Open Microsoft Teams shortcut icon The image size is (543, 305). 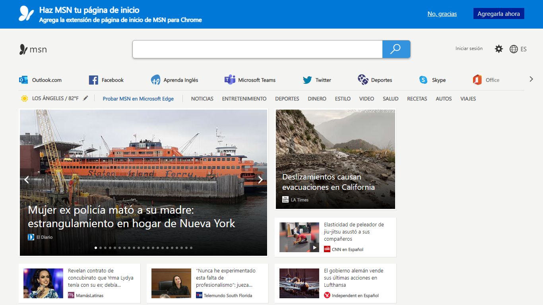[230, 80]
